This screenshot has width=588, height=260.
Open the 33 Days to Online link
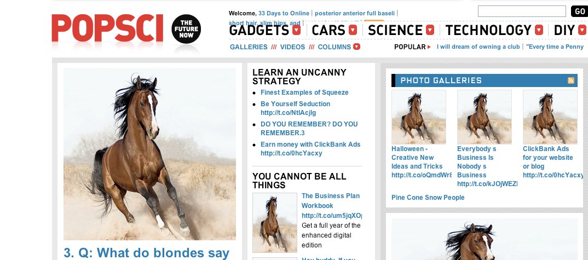pos(284,13)
